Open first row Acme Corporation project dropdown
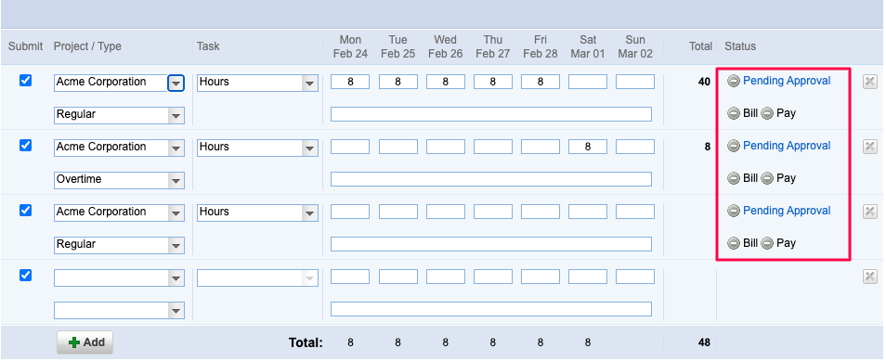This screenshot has height=361, width=886. [x=176, y=83]
